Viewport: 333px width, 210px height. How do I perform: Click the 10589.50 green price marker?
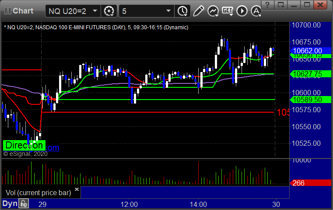(x=311, y=100)
